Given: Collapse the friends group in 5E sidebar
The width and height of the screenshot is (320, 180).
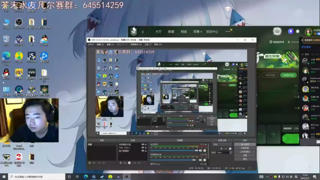Looking at the screenshot, I should (x=302, y=54).
